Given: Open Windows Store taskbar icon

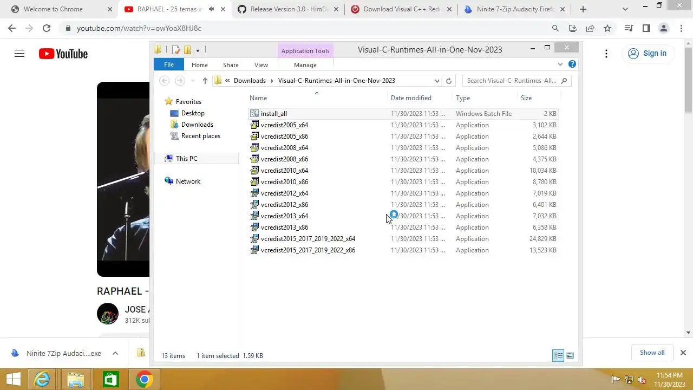Looking at the screenshot, I should [110, 379].
